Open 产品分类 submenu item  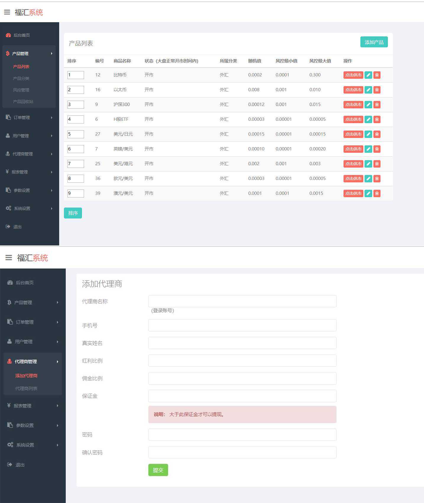(x=21, y=78)
